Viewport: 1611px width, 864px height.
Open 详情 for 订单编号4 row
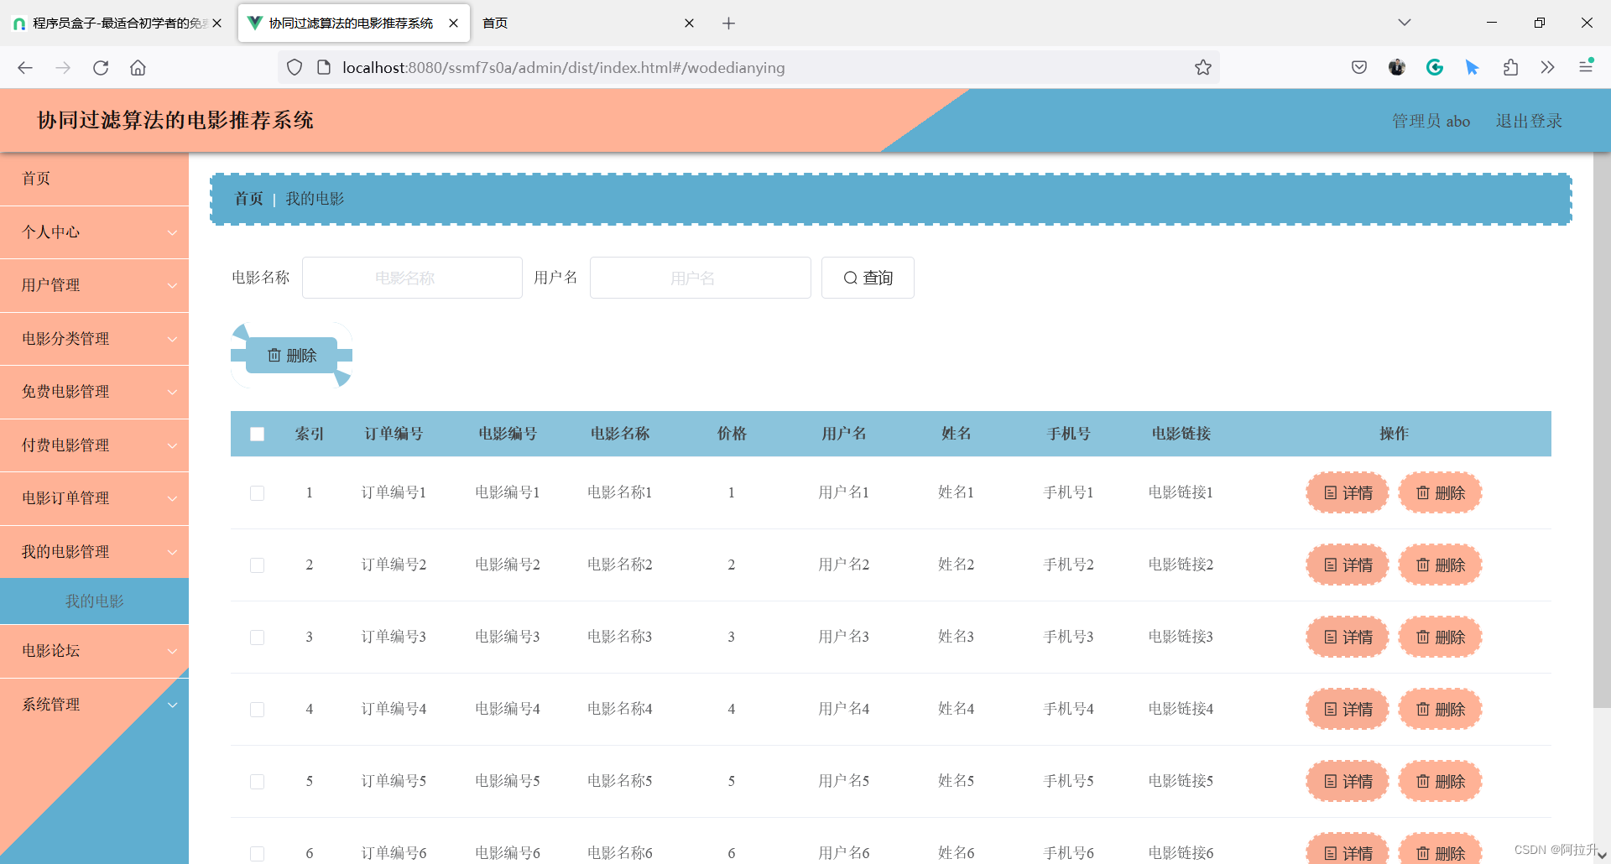[x=1348, y=710]
